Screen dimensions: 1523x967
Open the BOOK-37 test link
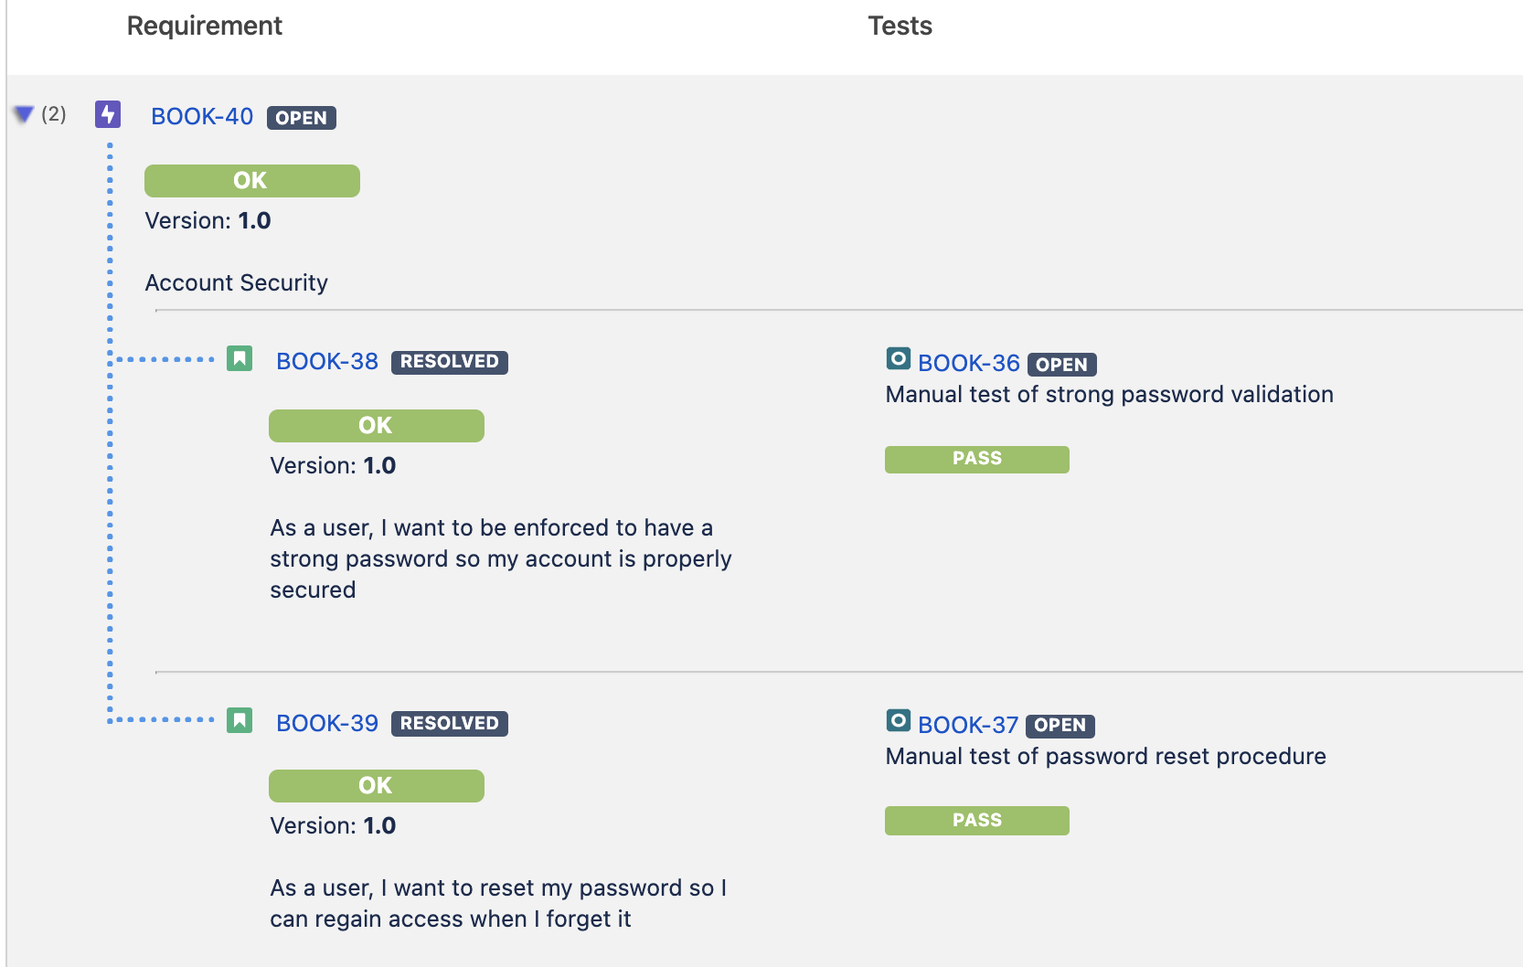point(968,725)
